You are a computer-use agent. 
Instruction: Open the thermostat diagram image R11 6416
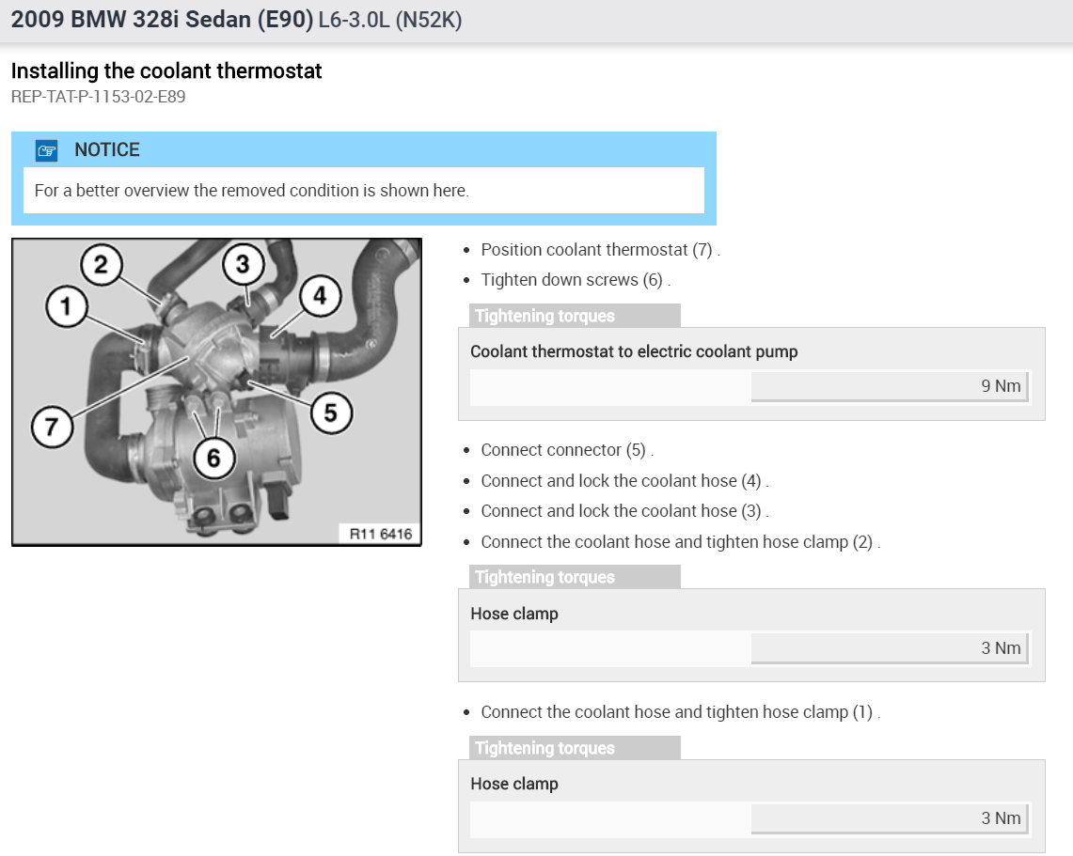click(x=216, y=392)
